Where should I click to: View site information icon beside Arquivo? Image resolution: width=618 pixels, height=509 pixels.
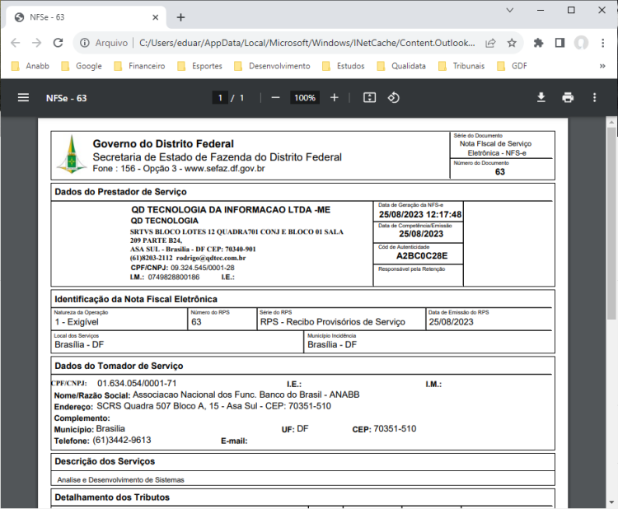point(84,43)
